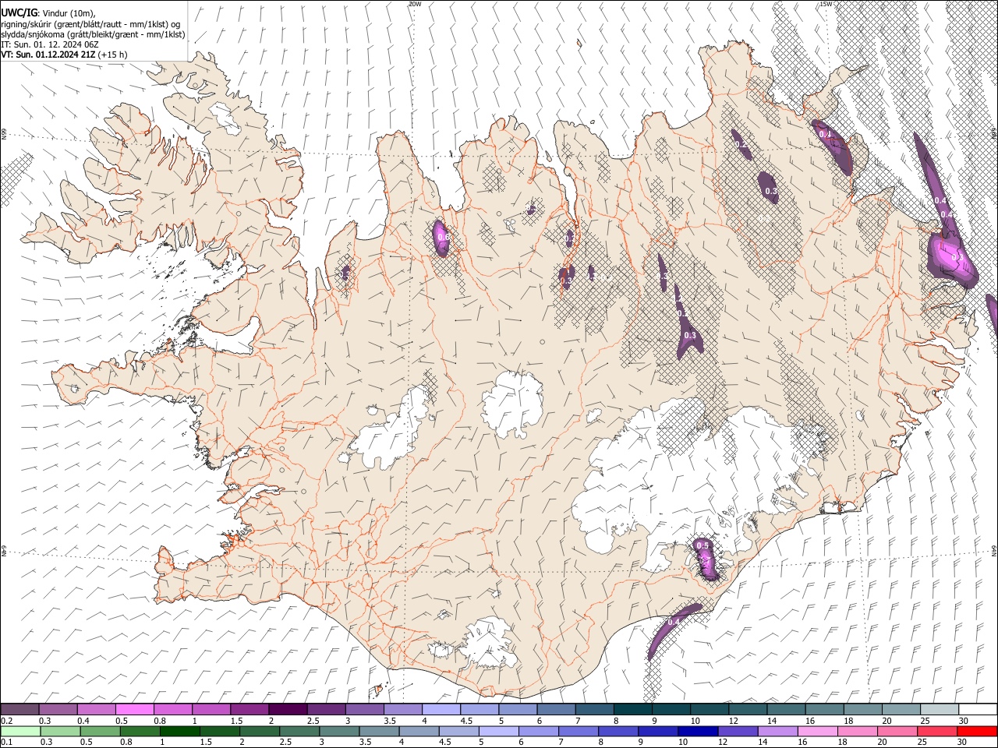998x748 pixels.
Task: Pick the lilac 14 swatch in the rain legend
Action: [x=778, y=731]
